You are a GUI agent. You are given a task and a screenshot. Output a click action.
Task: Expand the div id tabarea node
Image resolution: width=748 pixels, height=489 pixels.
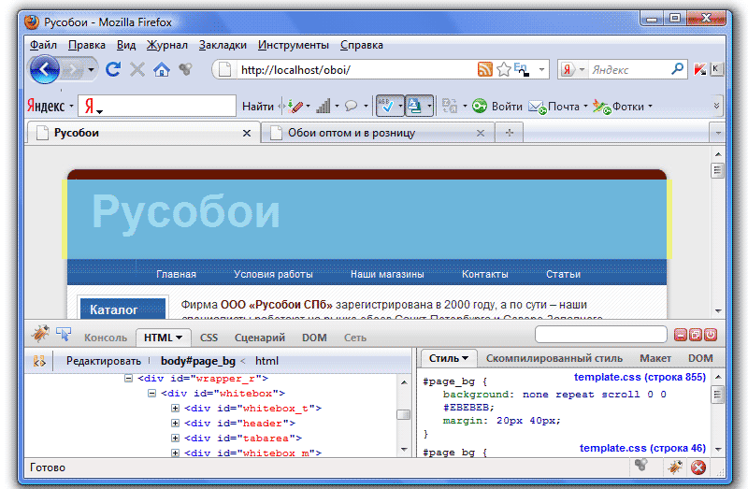click(175, 438)
